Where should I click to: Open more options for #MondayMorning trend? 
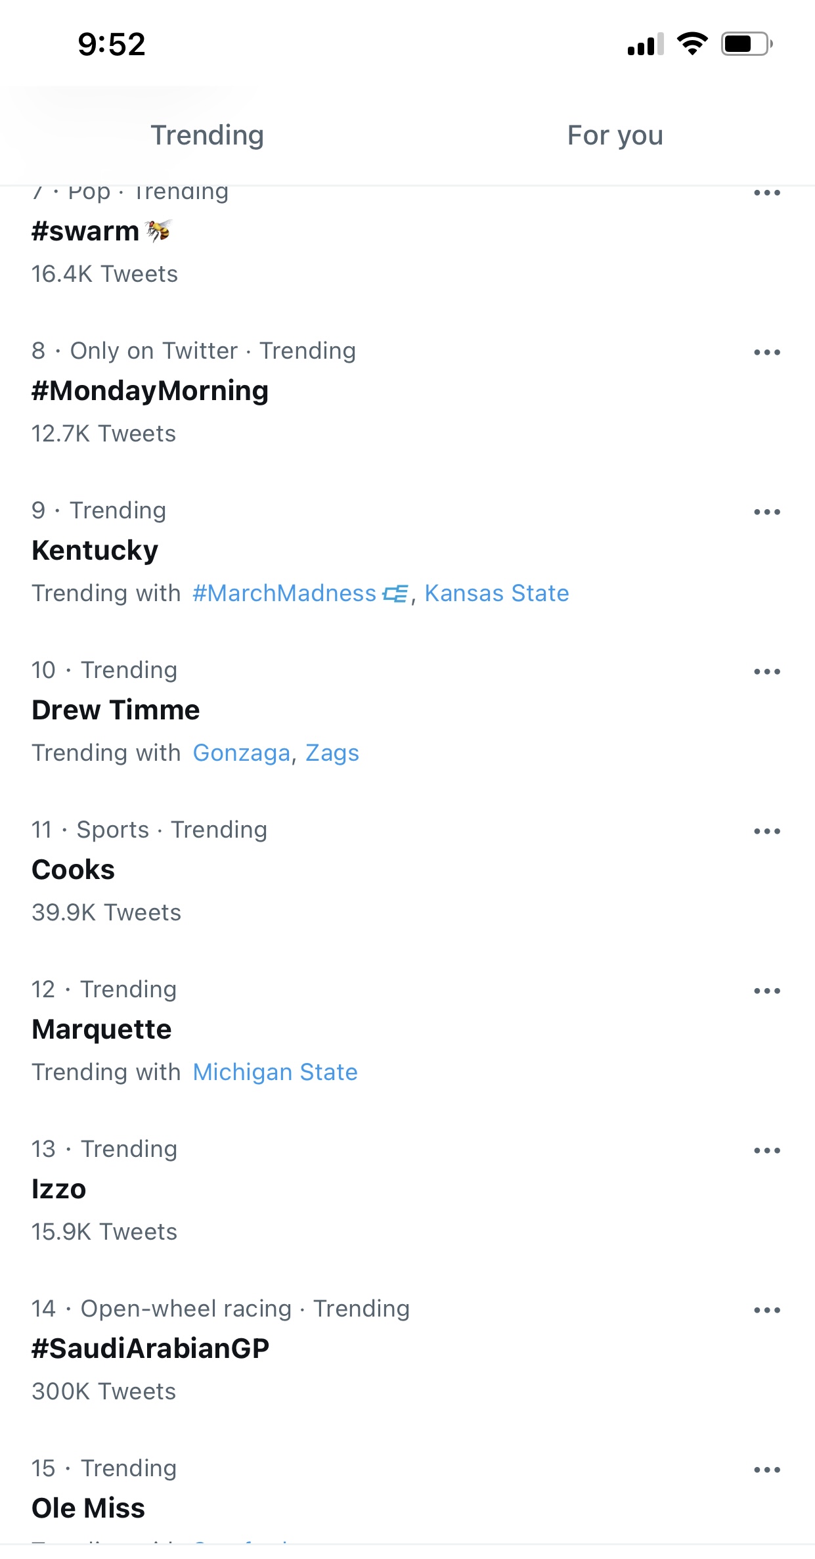[x=766, y=353]
